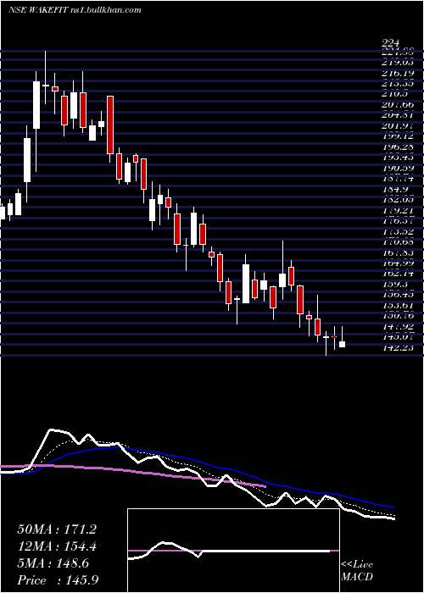The image size is (424, 593).
Task: Click the 207.66 price axis label
Action: pos(398,104)
